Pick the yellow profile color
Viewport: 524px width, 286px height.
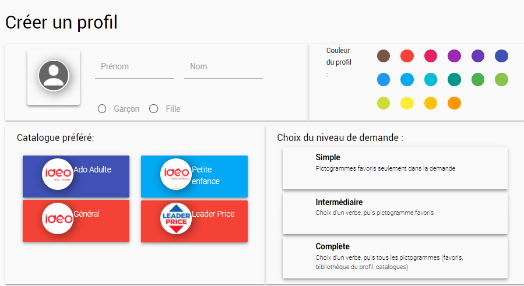point(407,103)
